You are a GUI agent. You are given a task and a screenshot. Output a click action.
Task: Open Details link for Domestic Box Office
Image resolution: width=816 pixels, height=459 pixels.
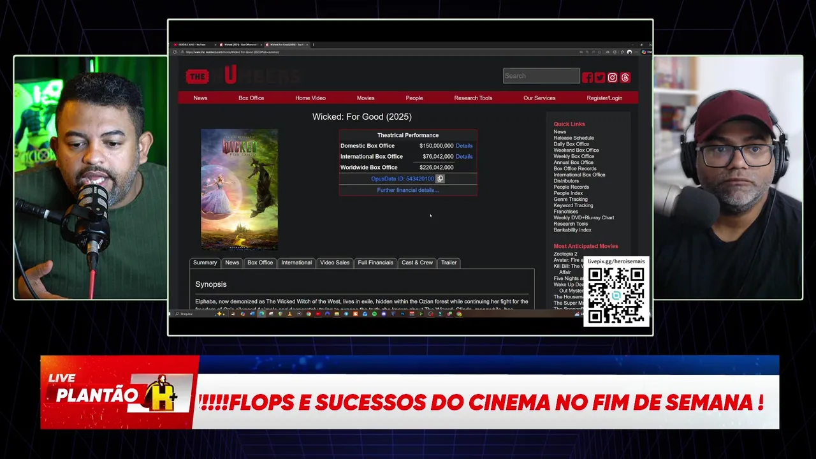(x=464, y=146)
